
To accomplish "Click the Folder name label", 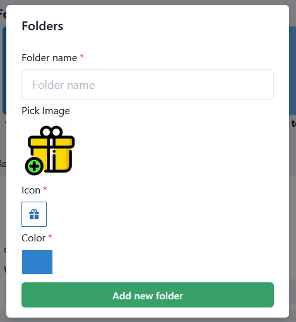I will (49, 58).
